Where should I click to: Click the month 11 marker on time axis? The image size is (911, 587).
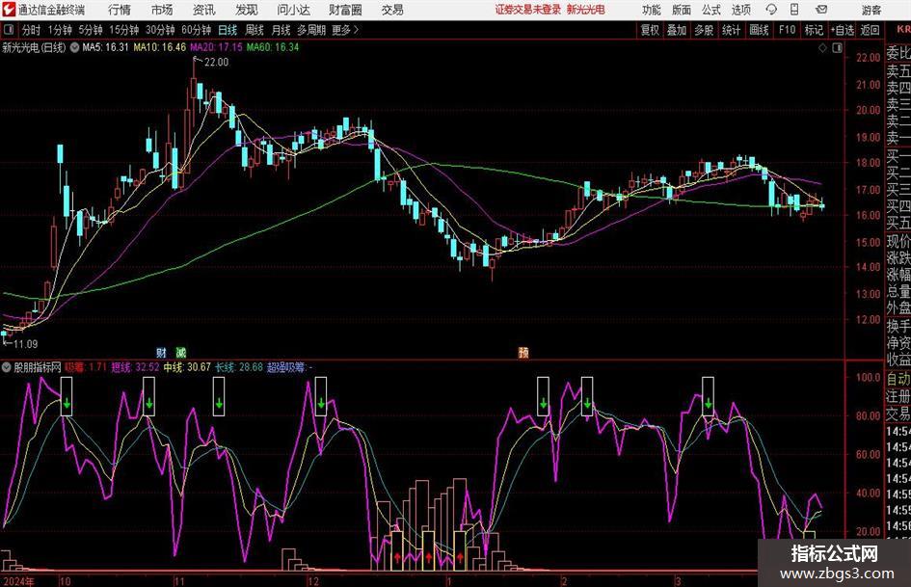179,581
